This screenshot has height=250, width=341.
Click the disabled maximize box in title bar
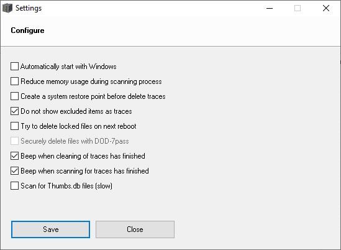[x=298, y=8]
